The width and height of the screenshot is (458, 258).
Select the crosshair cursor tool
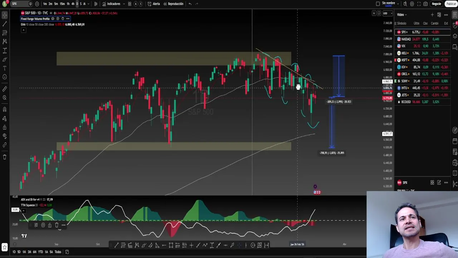[x=5, y=15]
